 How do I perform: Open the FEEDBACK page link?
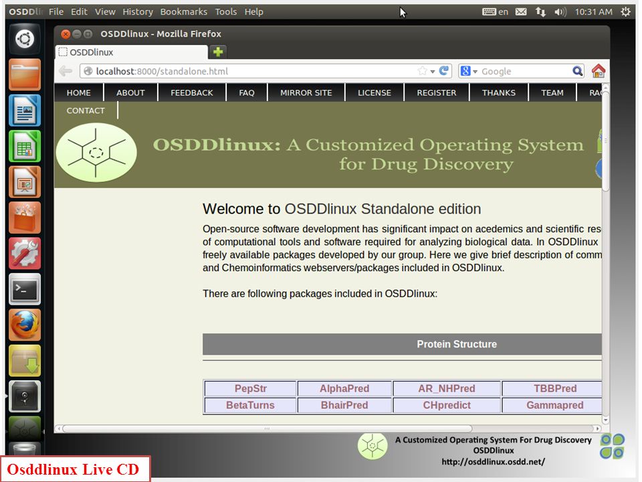pyautogui.click(x=192, y=92)
